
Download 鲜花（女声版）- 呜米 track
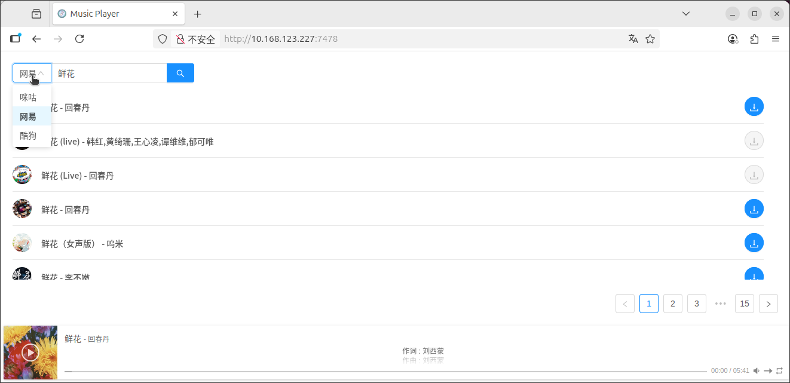coord(754,243)
